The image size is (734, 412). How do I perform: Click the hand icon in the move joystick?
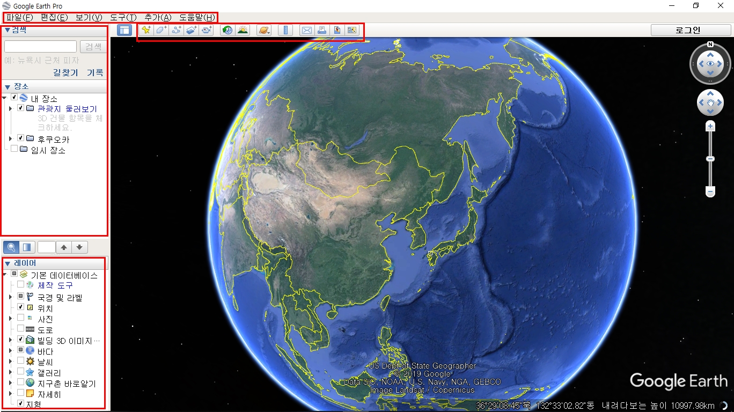[710, 102]
